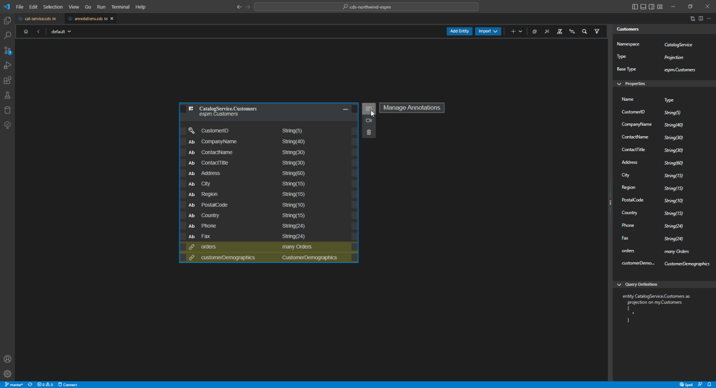Open Source Control from the activity bar
Image resolution: width=716 pixels, height=388 pixels.
pyautogui.click(x=7, y=50)
